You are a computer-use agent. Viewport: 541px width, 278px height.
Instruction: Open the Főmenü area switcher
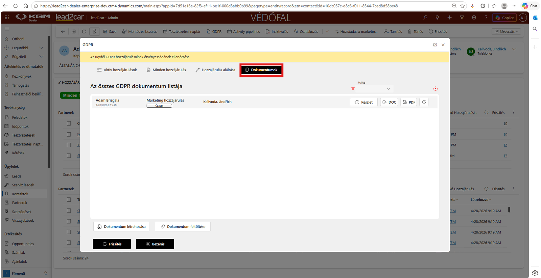coord(26,273)
